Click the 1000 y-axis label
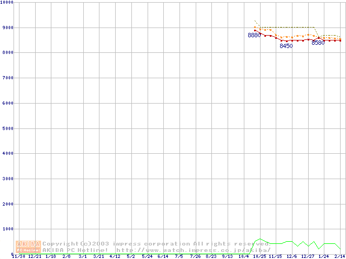 [x=8, y=229]
